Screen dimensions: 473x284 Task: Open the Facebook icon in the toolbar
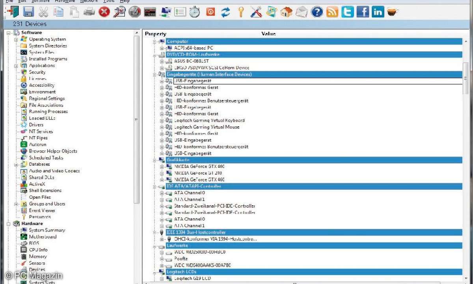pos(363,12)
